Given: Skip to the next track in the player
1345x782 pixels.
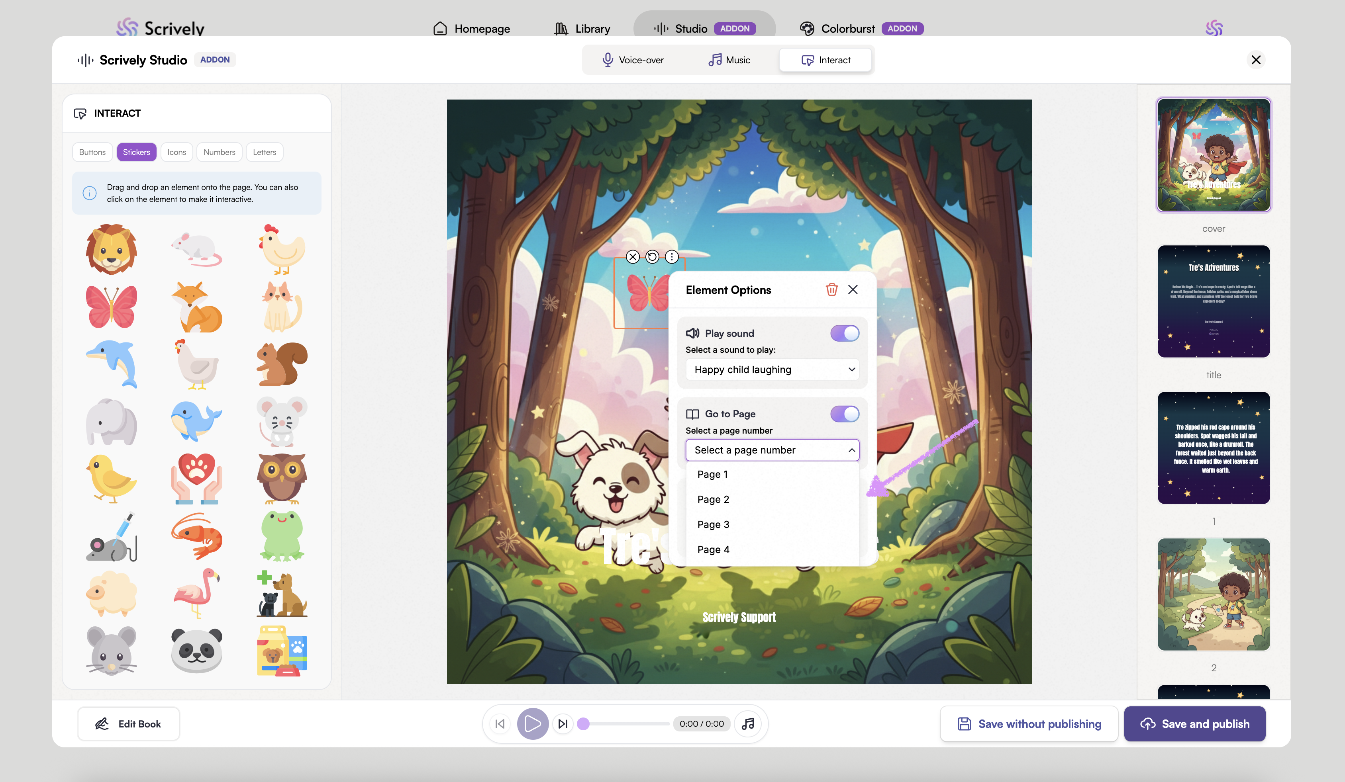Looking at the screenshot, I should click(x=563, y=724).
